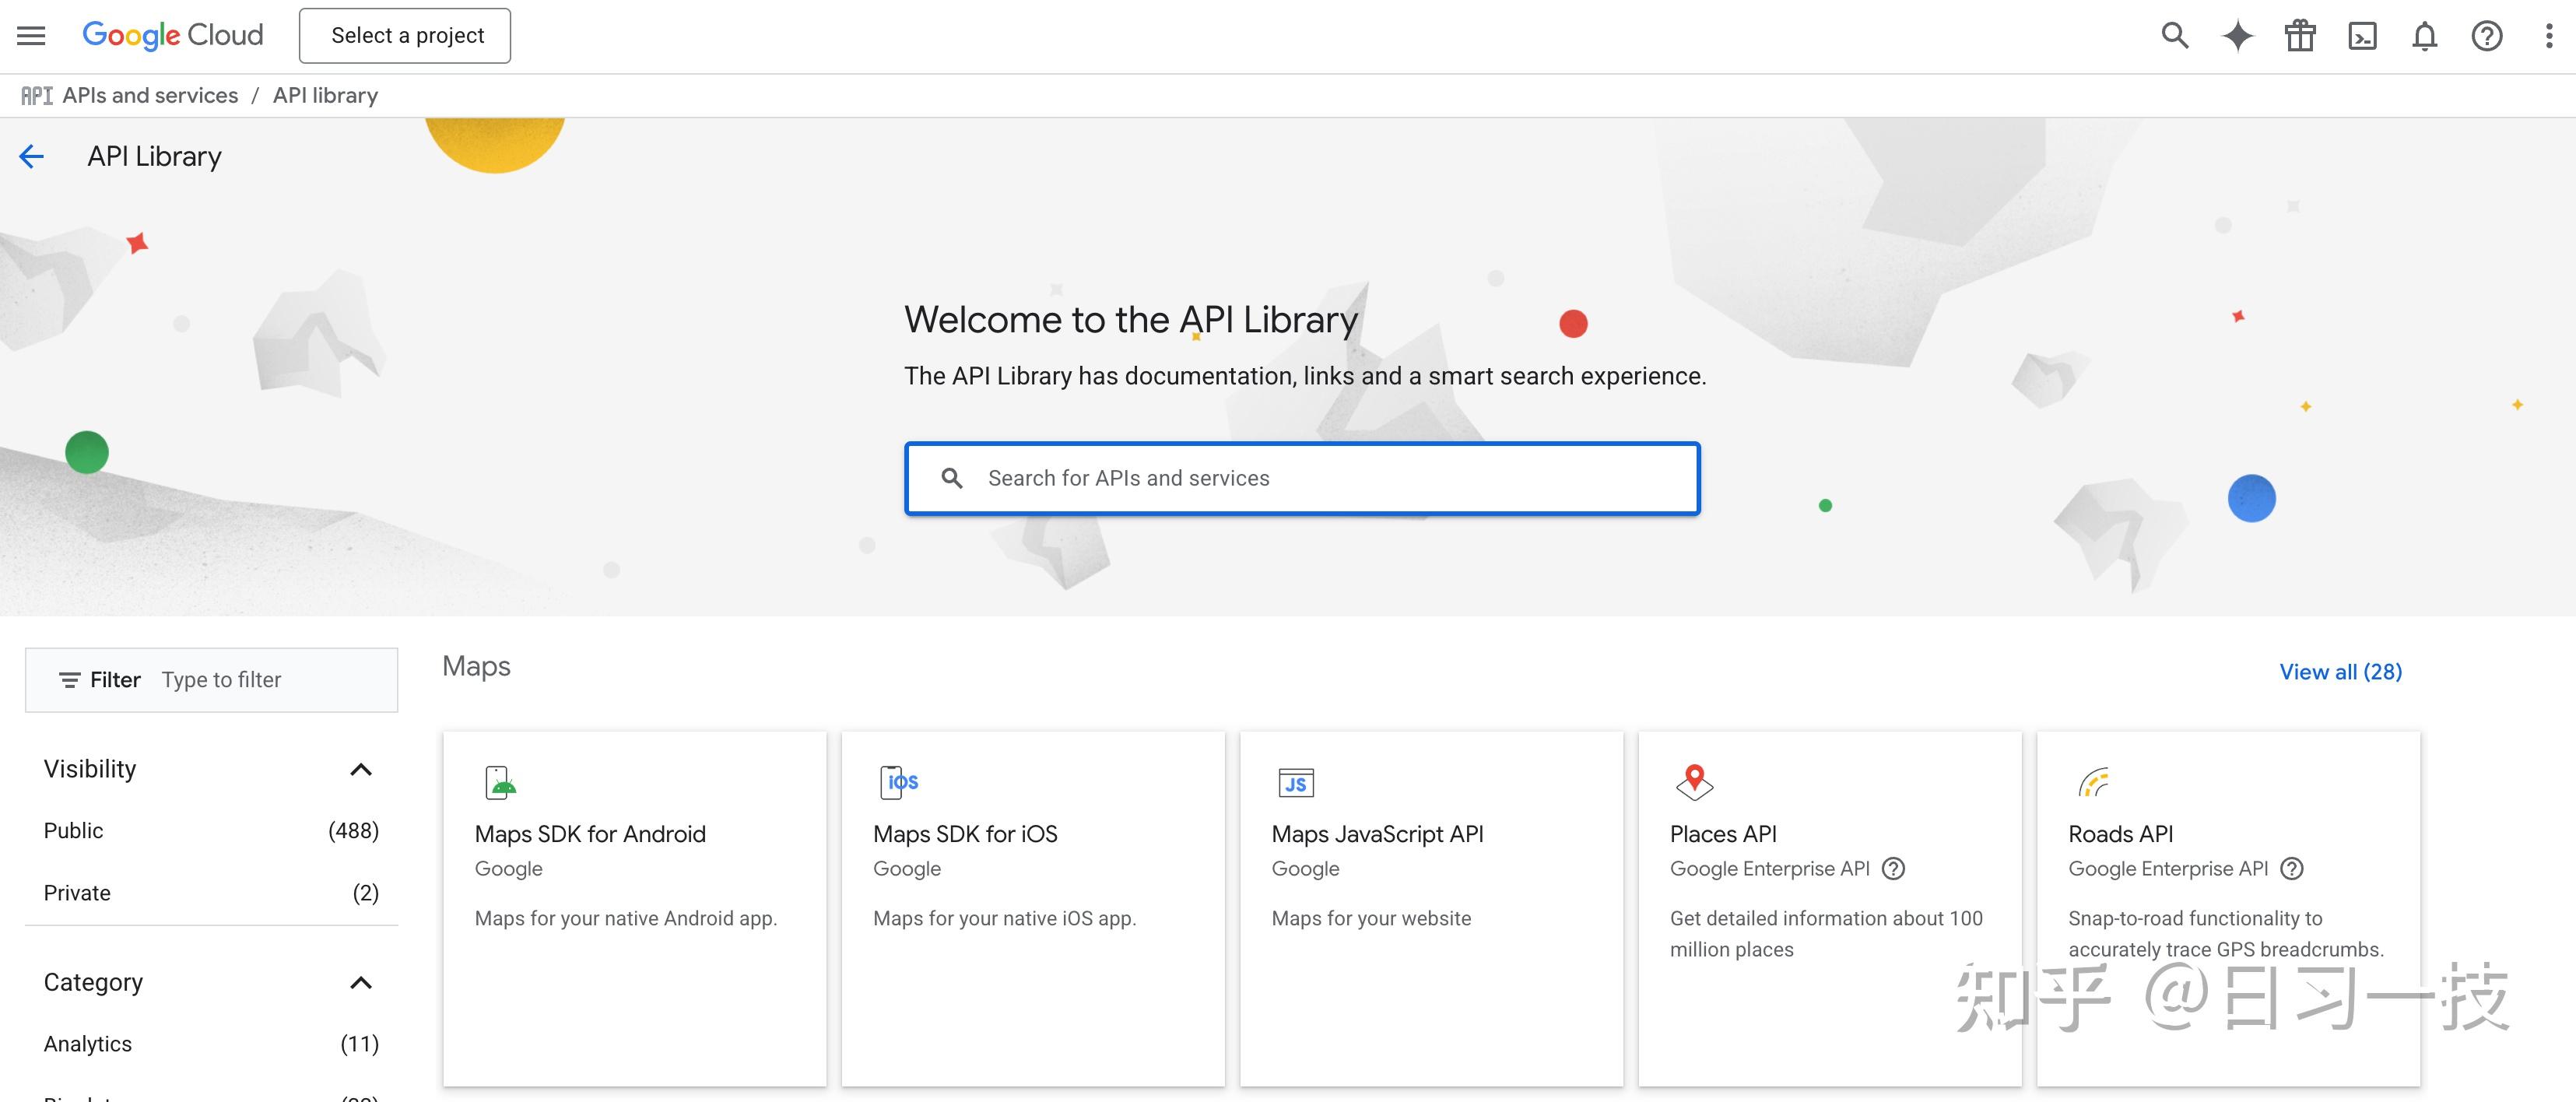Image resolution: width=2576 pixels, height=1102 pixels.
Task: Activate Cloud Shell terminal icon
Action: 2362,37
